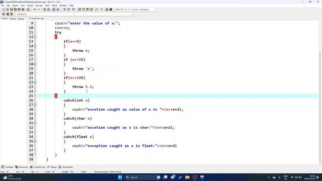Switch to the Debug sidebar tab

[x=21, y=19]
